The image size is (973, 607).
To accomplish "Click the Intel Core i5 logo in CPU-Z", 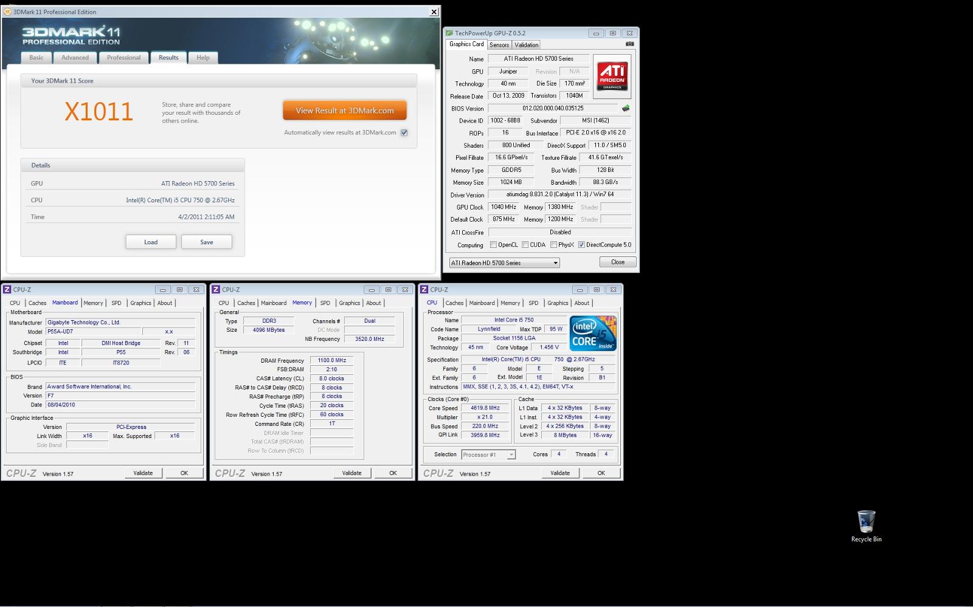I will click(x=594, y=333).
